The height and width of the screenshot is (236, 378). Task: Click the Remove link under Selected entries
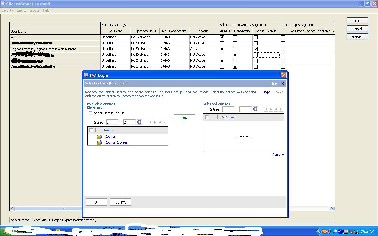[x=278, y=155]
